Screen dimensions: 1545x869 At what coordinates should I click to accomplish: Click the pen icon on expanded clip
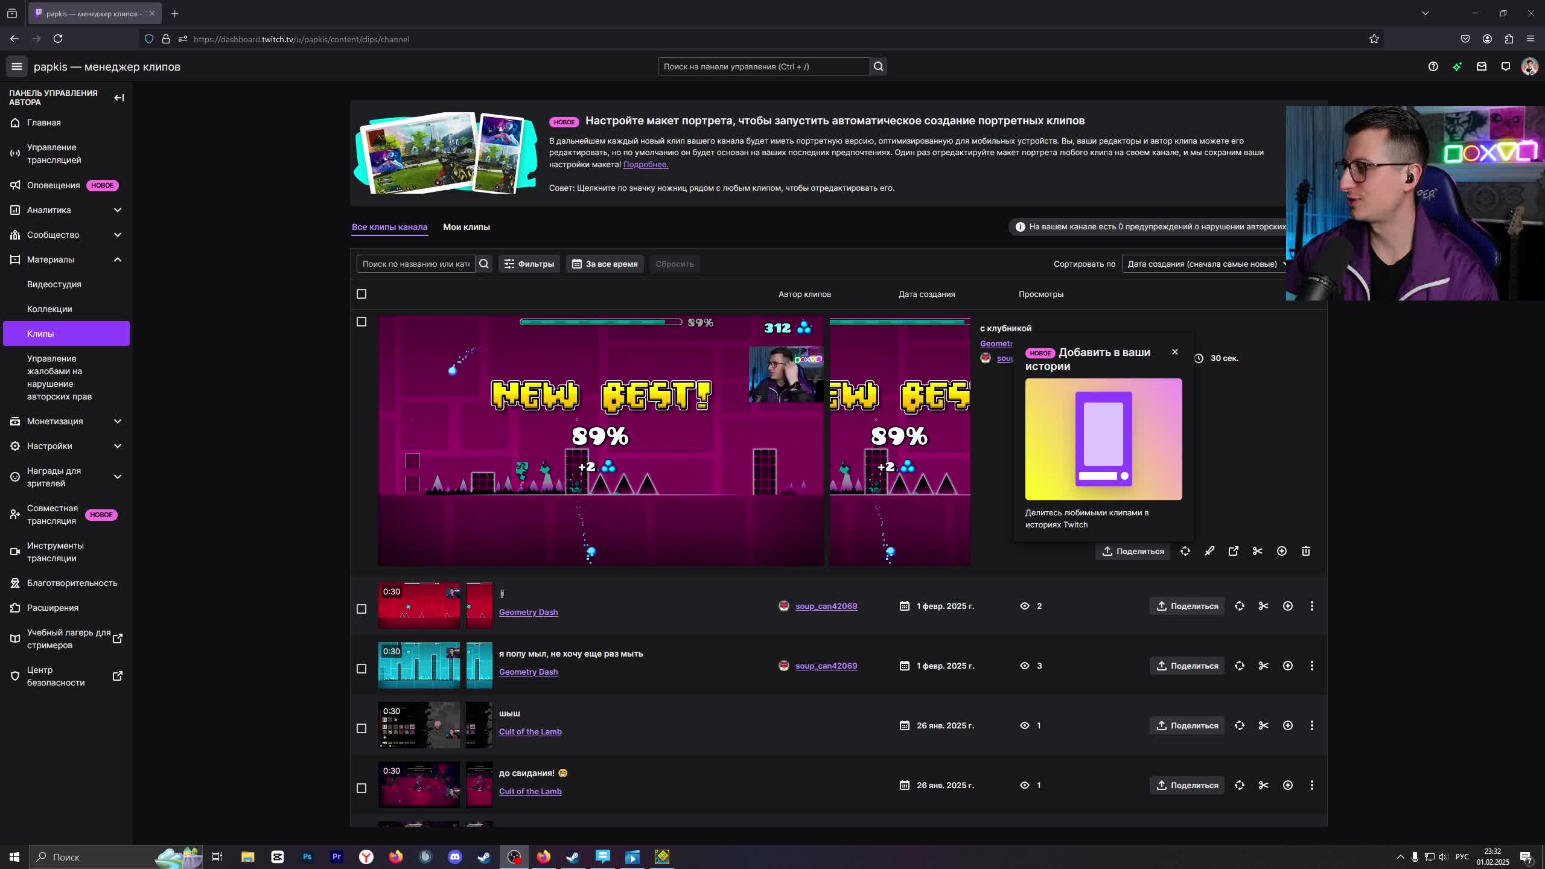point(1209,551)
